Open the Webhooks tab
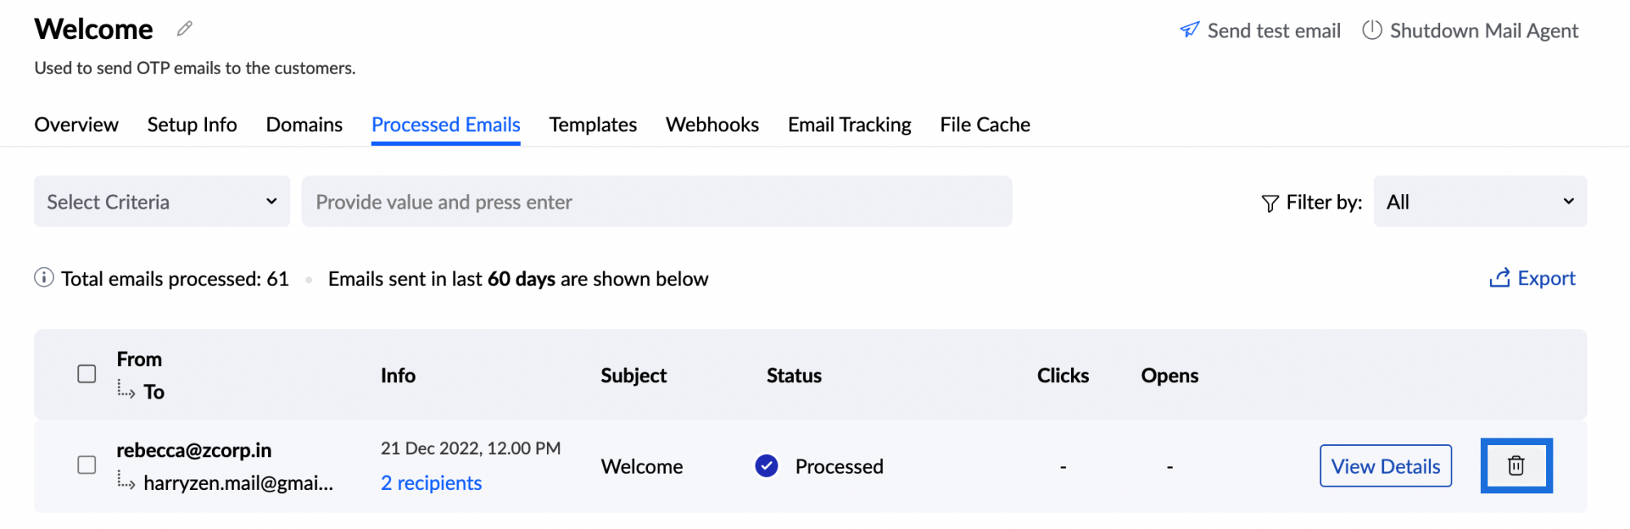 (712, 125)
